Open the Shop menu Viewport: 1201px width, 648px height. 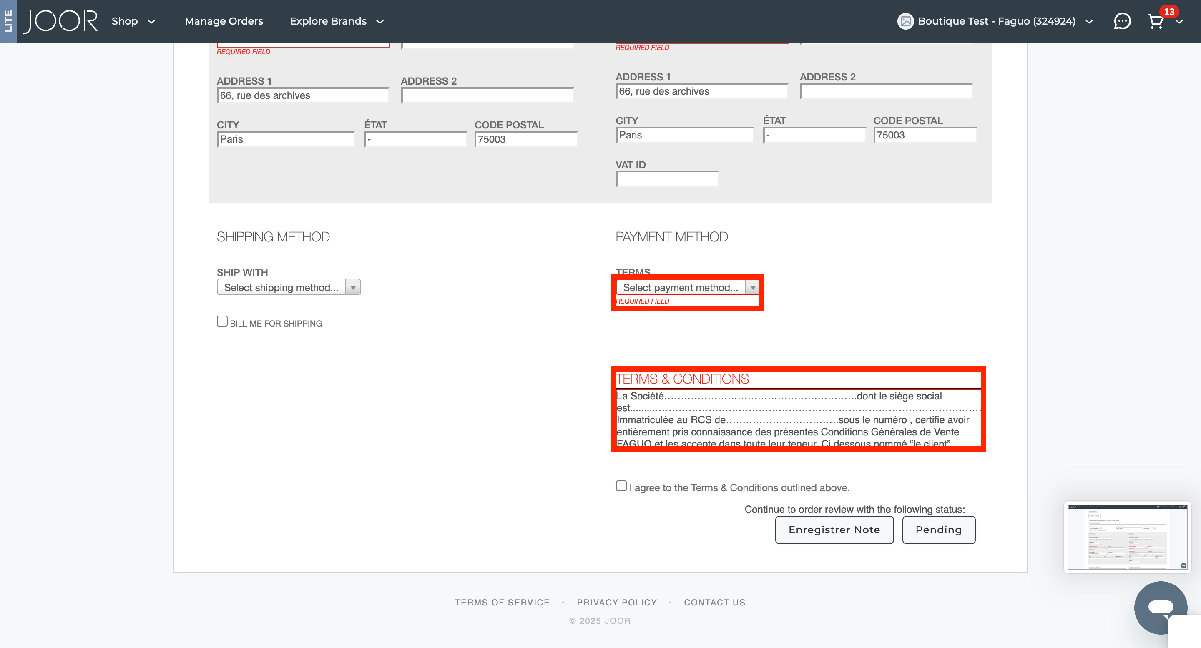coord(133,21)
